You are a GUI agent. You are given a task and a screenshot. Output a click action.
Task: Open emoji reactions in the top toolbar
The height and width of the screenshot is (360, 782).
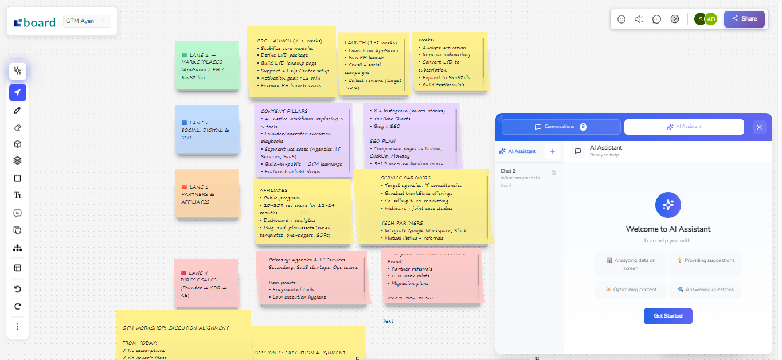point(621,18)
